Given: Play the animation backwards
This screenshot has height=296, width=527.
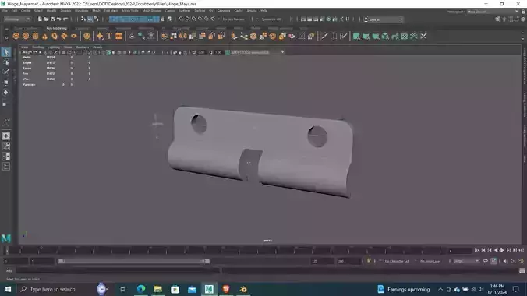Looking at the screenshot, I should pyautogui.click(x=496, y=250).
